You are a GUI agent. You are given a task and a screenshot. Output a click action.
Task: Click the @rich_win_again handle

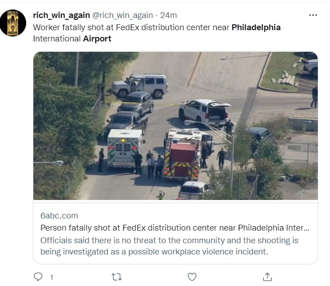pyautogui.click(x=122, y=15)
